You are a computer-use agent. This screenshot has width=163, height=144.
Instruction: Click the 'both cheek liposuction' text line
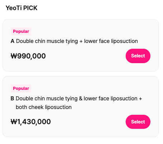tap(44, 107)
